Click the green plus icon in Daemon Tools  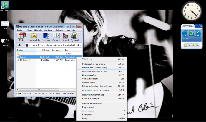tap(193, 45)
